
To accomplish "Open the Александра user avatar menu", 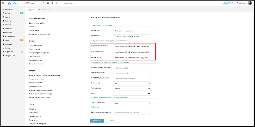I will [x=250, y=3].
